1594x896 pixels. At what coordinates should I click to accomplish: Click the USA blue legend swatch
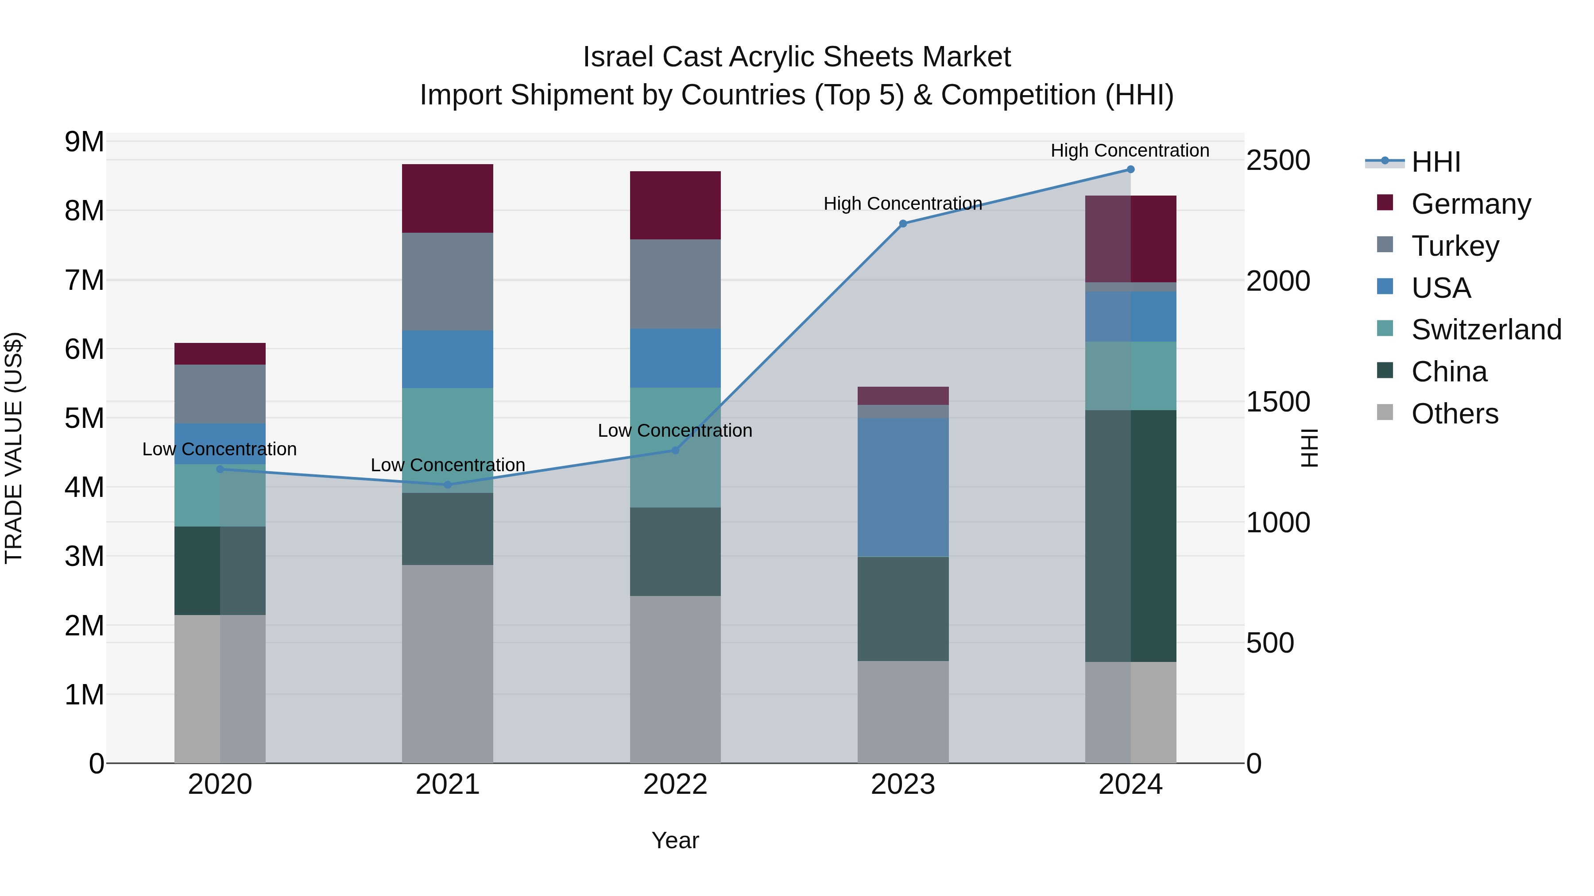pos(1385,286)
